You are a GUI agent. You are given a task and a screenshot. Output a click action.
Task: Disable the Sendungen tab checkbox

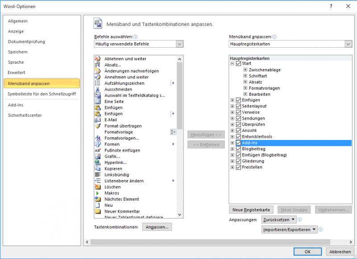pyautogui.click(x=238, y=119)
